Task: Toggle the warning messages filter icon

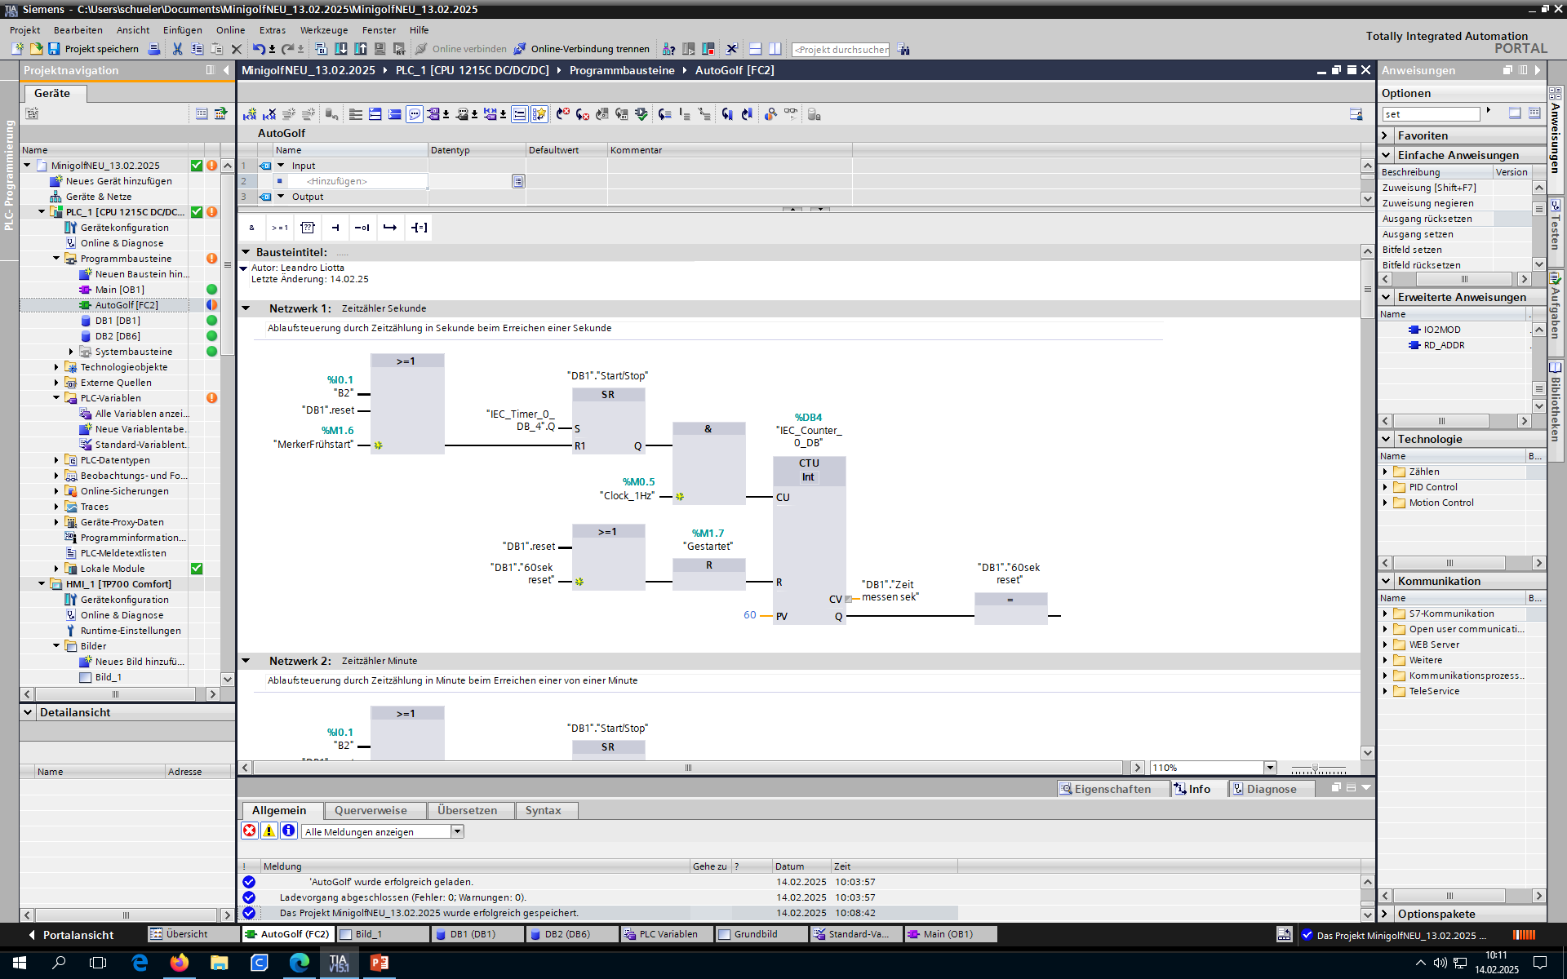Action: coord(269,831)
